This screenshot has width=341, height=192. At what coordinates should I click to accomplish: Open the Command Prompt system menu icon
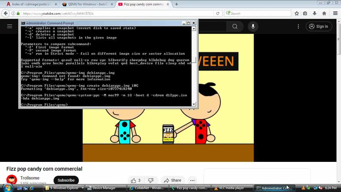click(23, 23)
